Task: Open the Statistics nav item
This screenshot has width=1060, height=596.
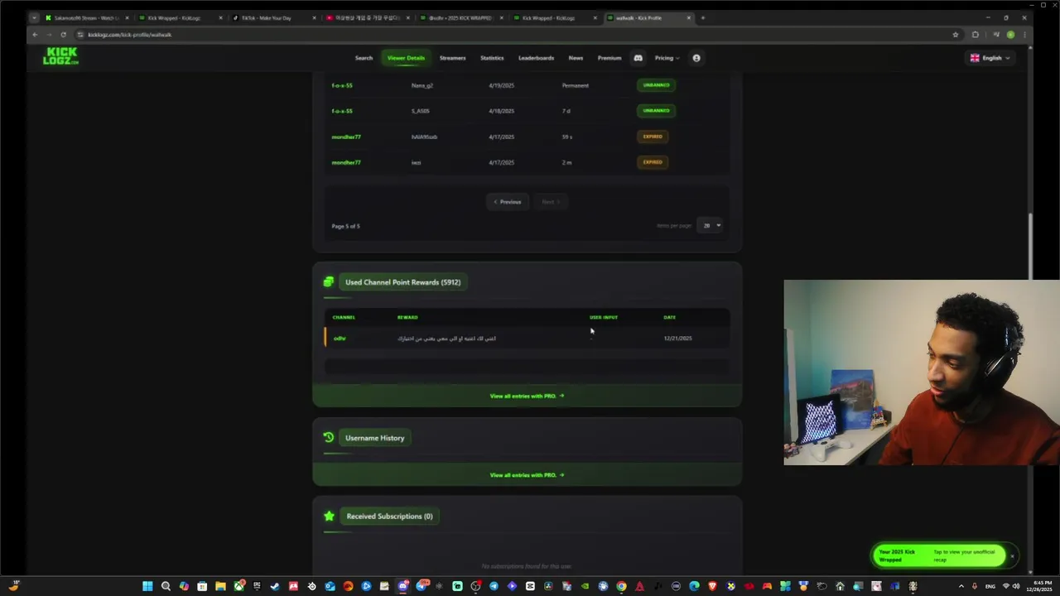Action: tap(492, 58)
